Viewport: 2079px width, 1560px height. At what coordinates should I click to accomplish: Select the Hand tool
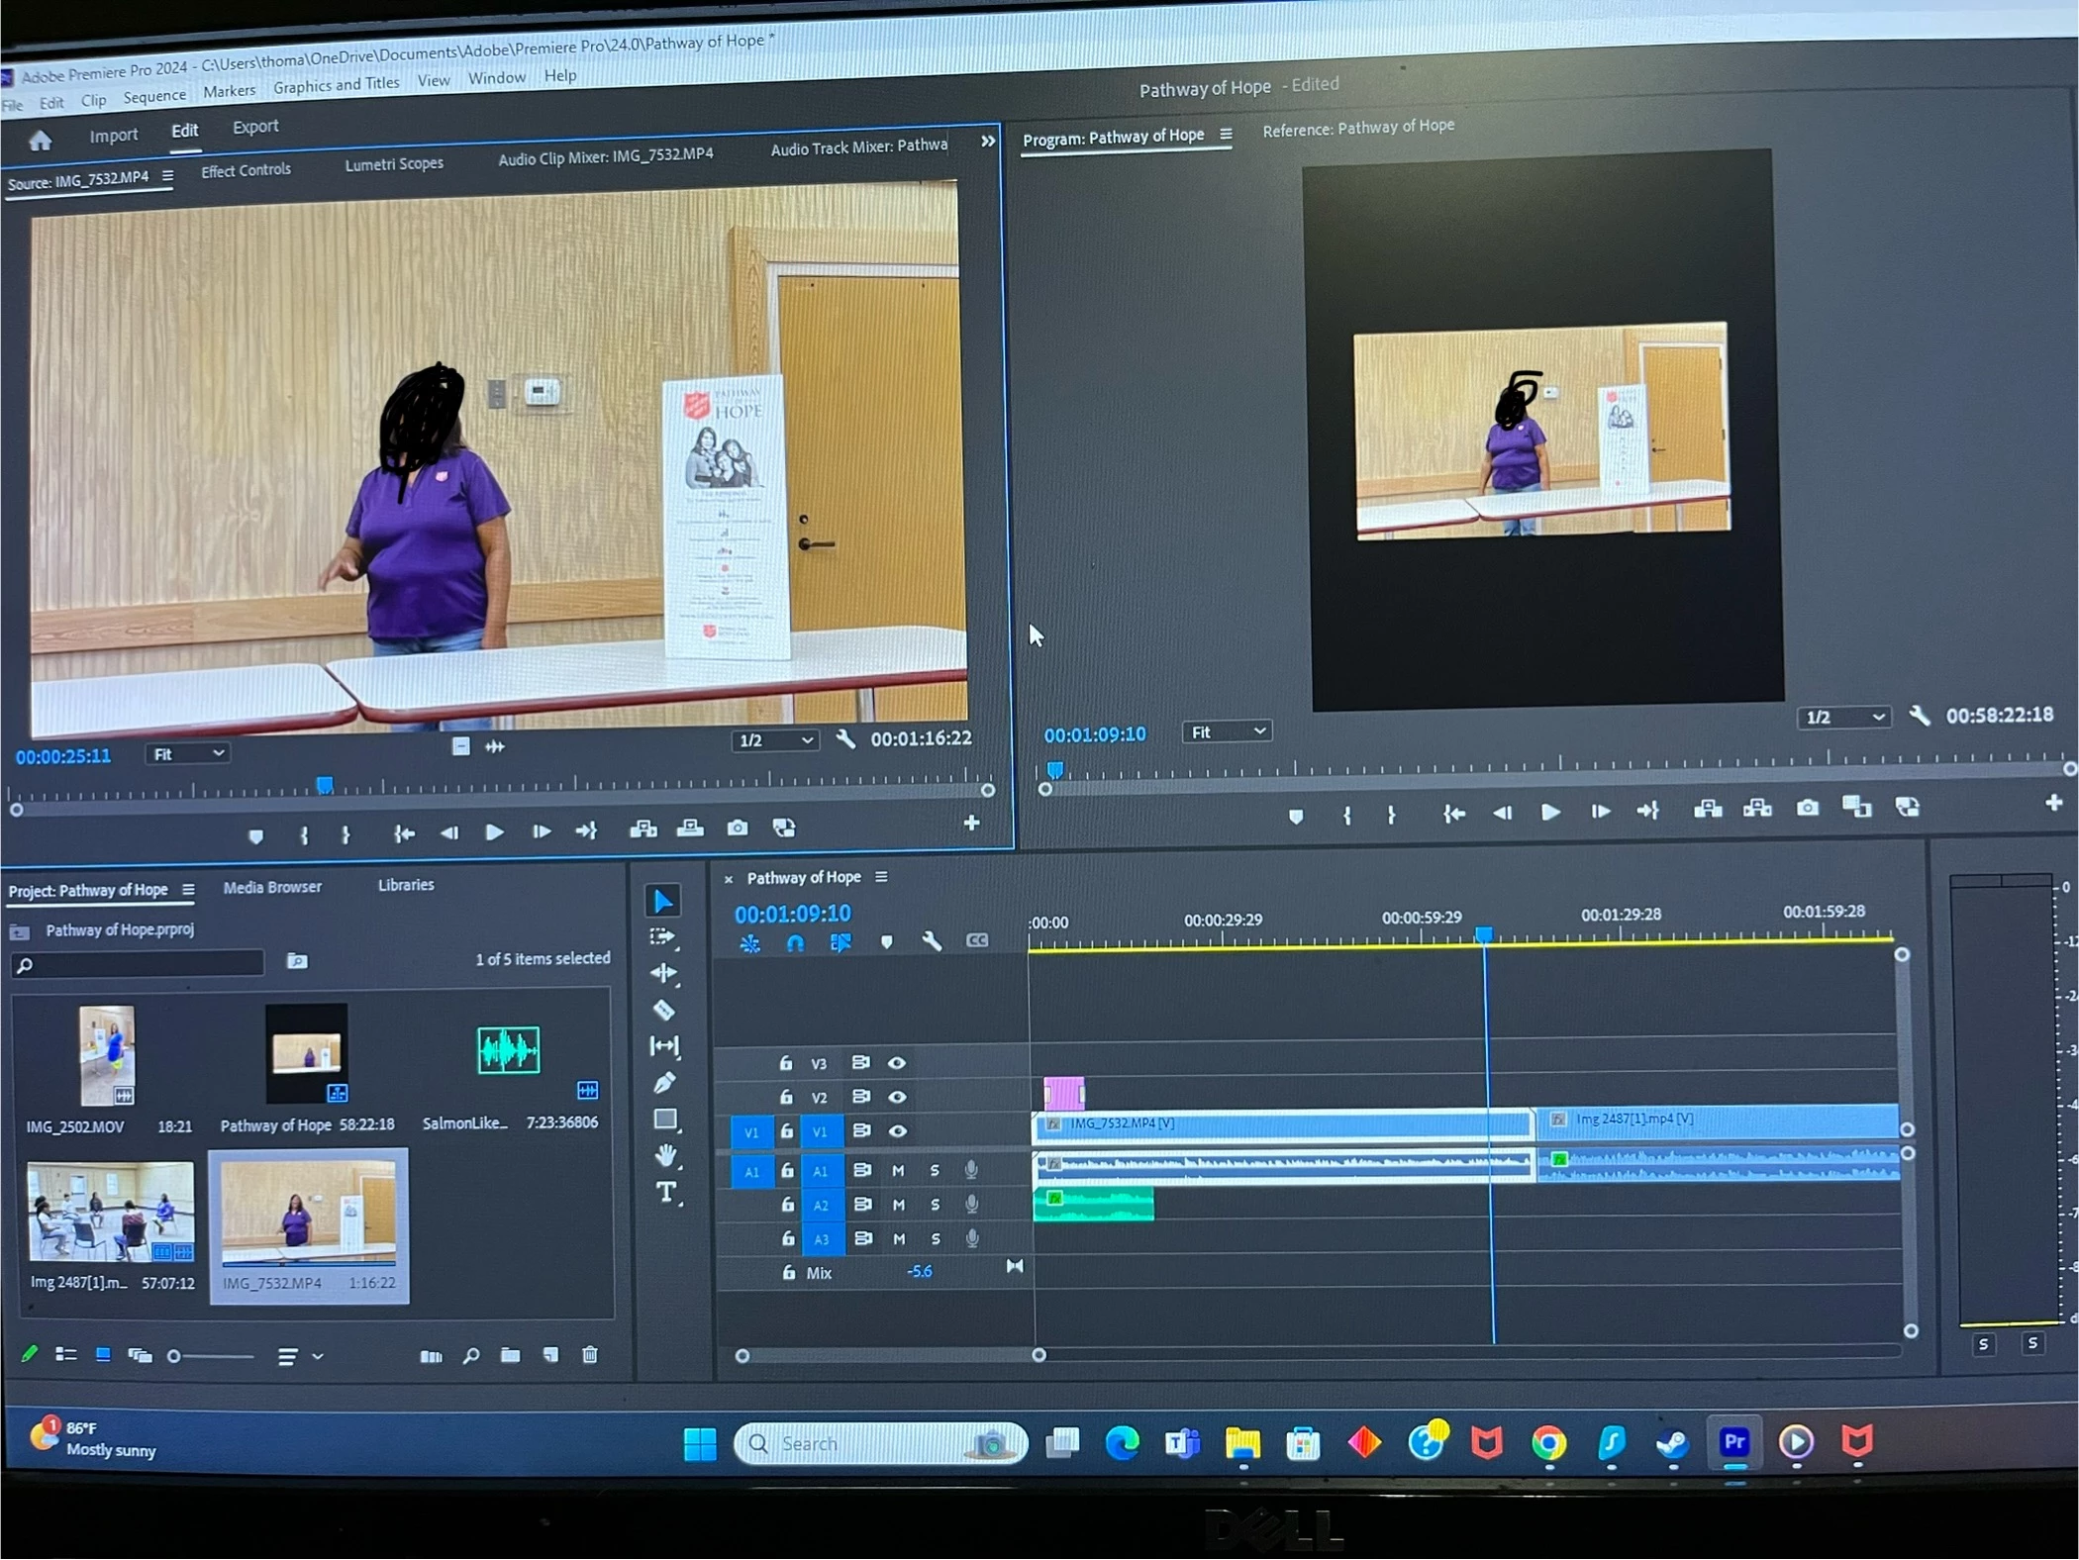coord(666,1154)
